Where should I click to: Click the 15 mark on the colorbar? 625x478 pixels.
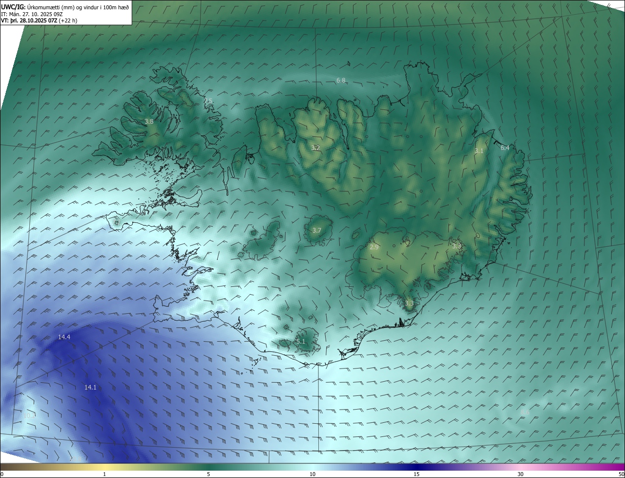pos(417,474)
